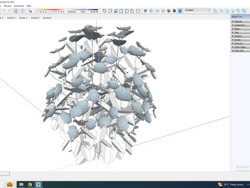Open Chrome from the taskbar
This screenshot has width=250, height=188.
[30, 184]
